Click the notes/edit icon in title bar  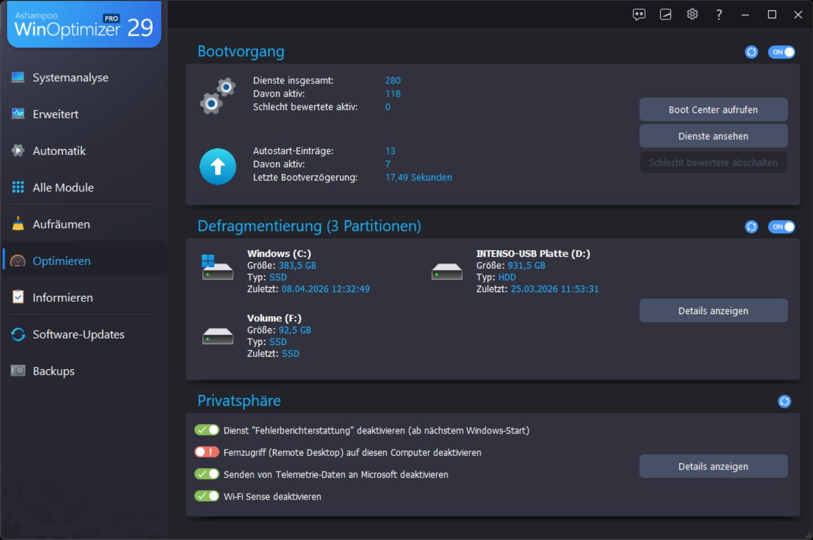pyautogui.click(x=665, y=15)
